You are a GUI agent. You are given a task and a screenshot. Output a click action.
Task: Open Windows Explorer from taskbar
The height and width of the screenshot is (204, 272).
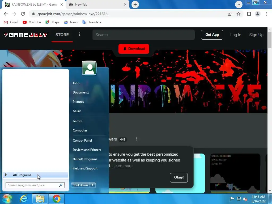coord(40,199)
